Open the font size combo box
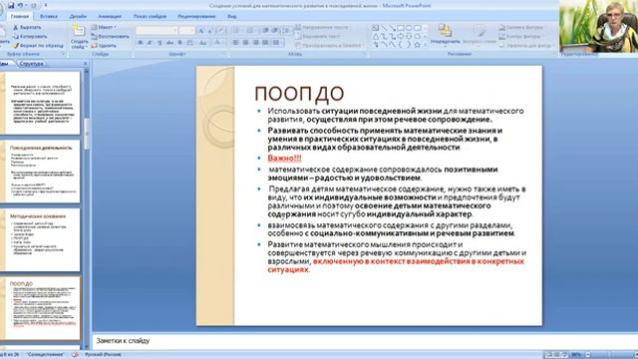 [187, 31]
